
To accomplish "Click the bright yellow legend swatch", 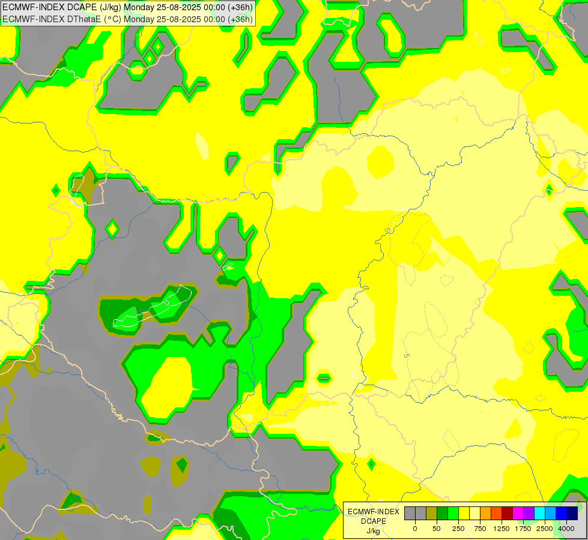I will click(464, 514).
